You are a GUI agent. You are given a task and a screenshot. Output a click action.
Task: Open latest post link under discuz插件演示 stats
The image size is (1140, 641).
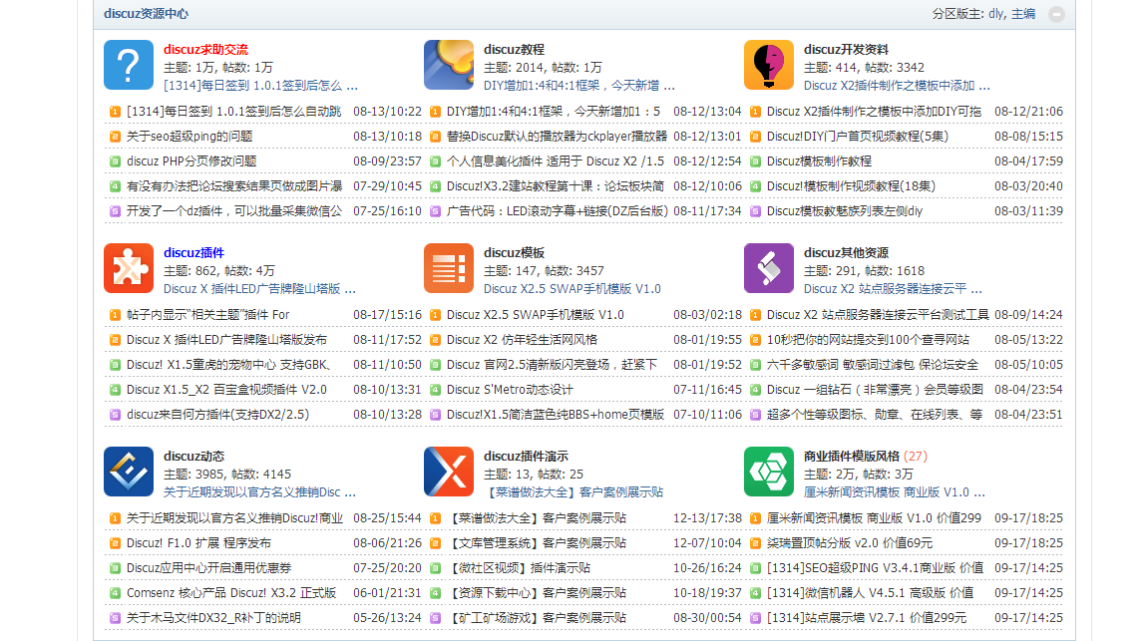(x=573, y=492)
